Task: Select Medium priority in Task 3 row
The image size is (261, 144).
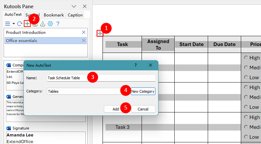Action: 246,127
